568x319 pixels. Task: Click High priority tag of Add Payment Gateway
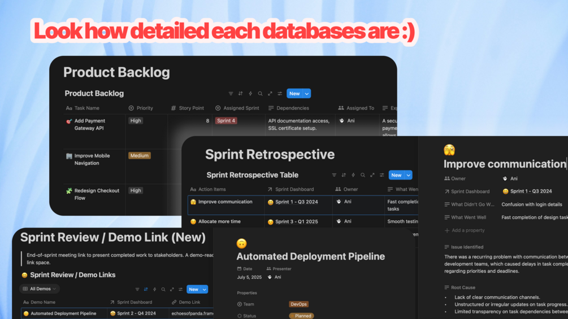point(136,121)
